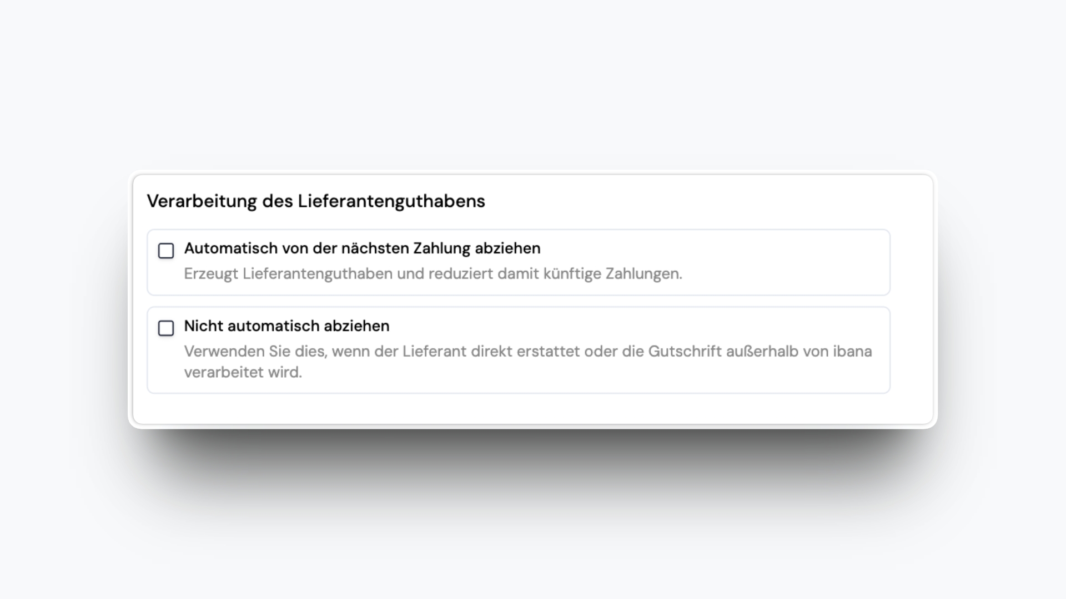Viewport: 1066px width, 599px height.
Task: Check the 'Automatisch von der nächsten Zahlung abziehen' checkbox
Action: (x=166, y=251)
